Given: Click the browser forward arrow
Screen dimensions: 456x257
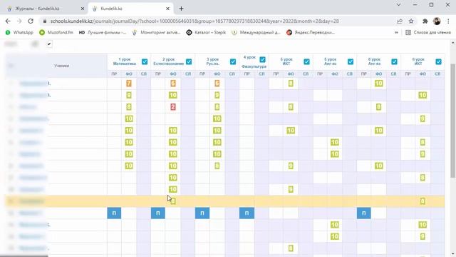Looking at the screenshot, I should click(x=19, y=21).
